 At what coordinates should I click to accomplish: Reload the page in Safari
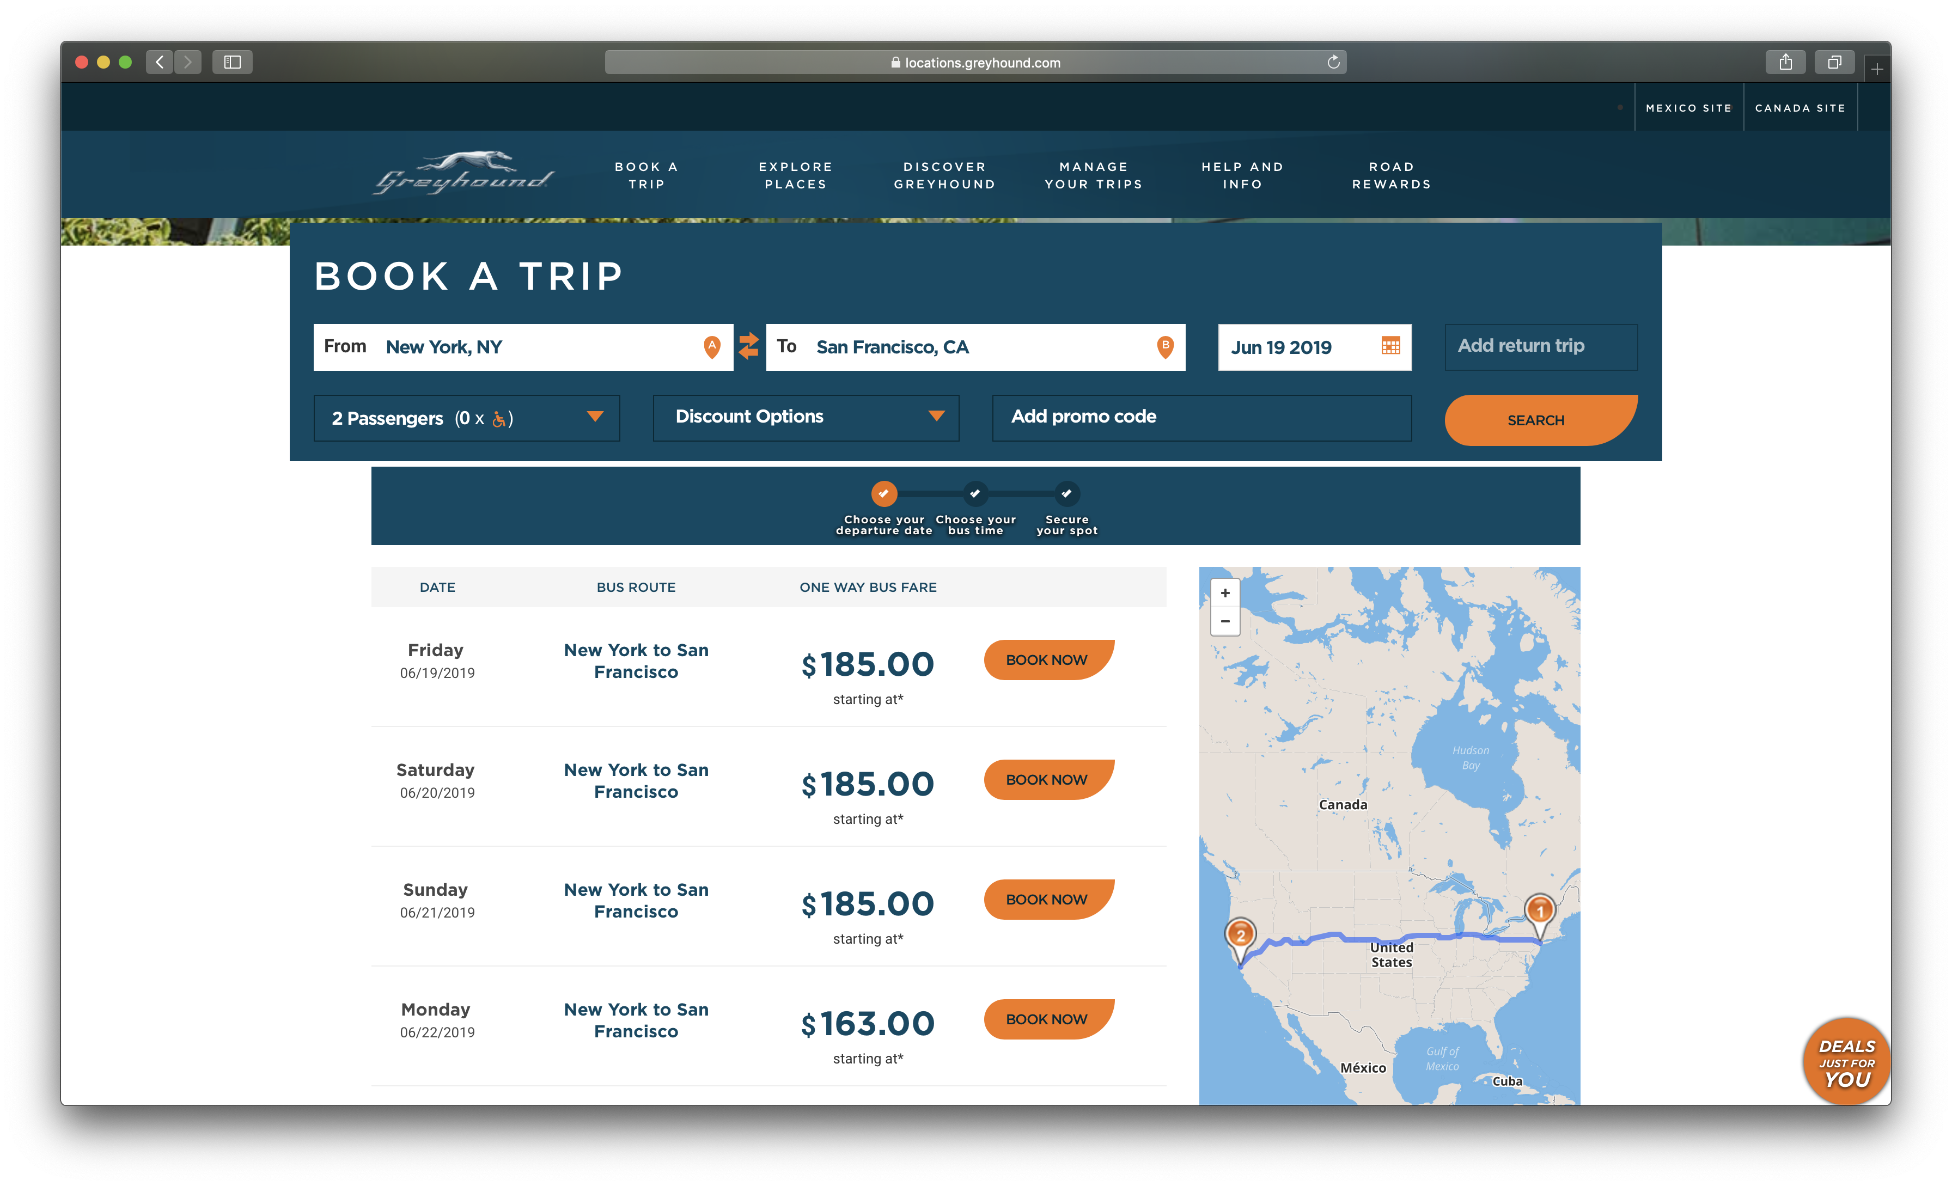click(x=1333, y=62)
